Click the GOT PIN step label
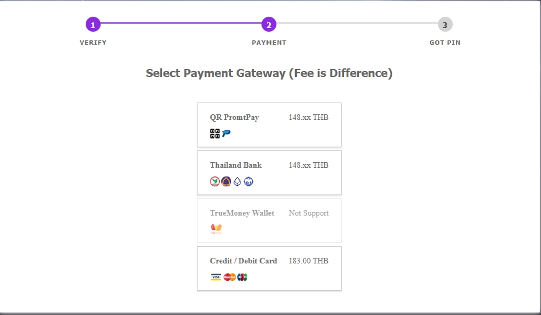This screenshot has height=315, width=541. click(445, 43)
